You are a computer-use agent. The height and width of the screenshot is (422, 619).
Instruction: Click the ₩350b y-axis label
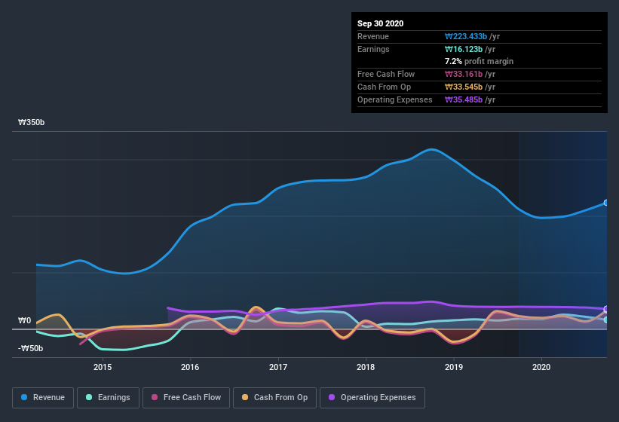pos(32,122)
